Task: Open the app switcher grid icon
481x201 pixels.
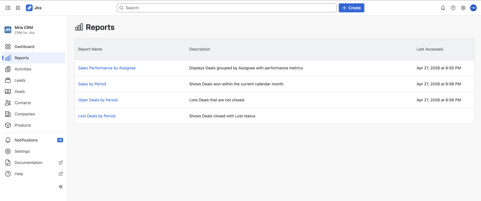Action: (x=18, y=8)
